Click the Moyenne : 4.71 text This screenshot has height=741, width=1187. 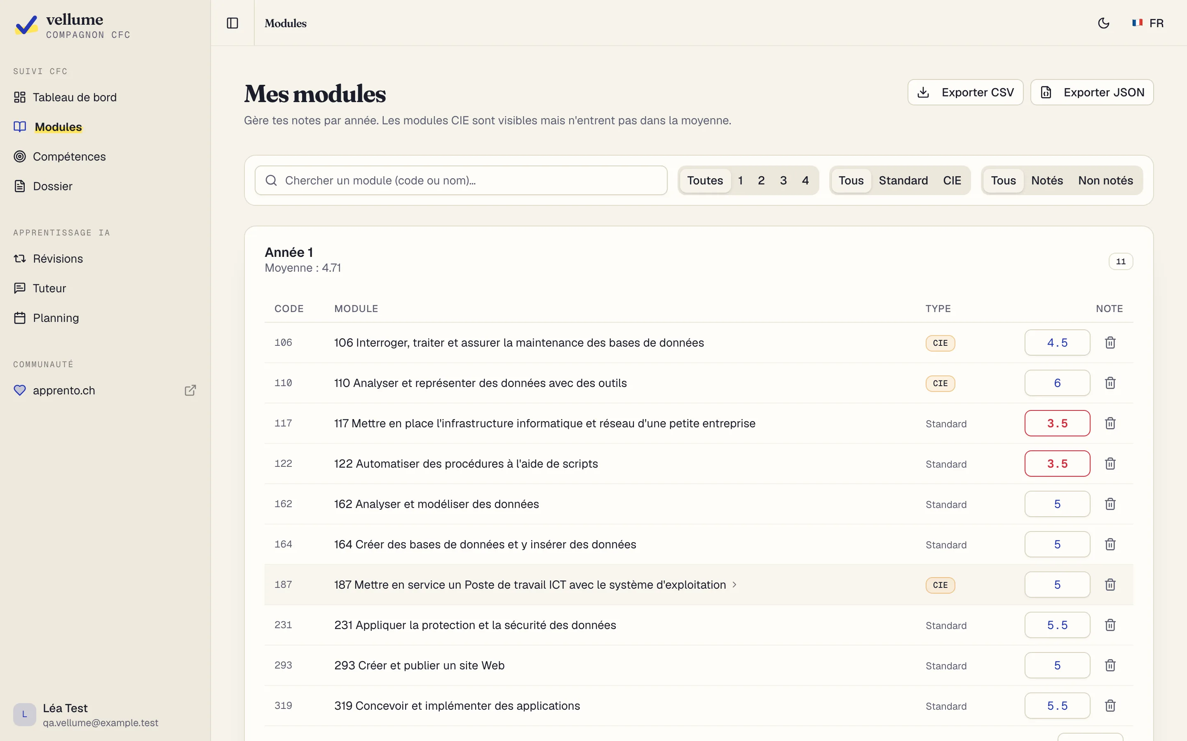(x=303, y=268)
